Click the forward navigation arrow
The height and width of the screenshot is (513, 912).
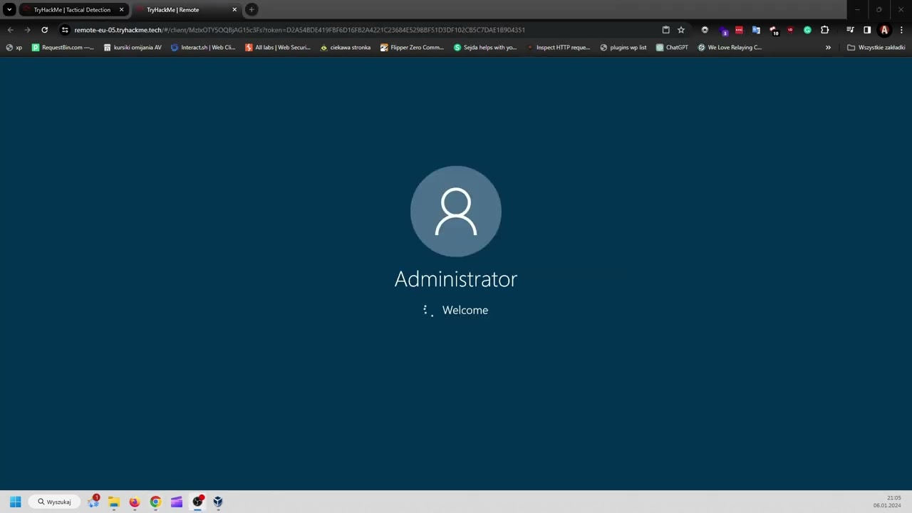27,30
